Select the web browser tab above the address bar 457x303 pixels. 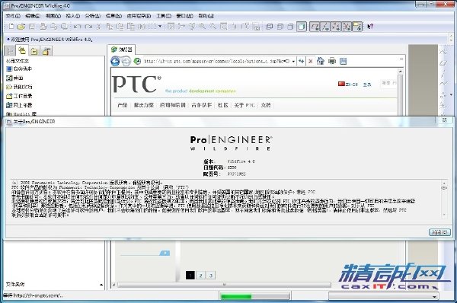122,49
